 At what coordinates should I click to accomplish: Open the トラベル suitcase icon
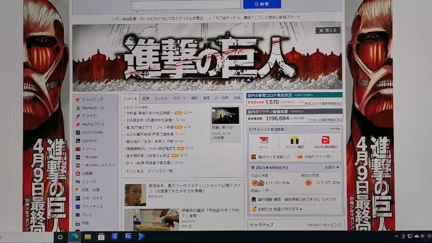click(77, 149)
